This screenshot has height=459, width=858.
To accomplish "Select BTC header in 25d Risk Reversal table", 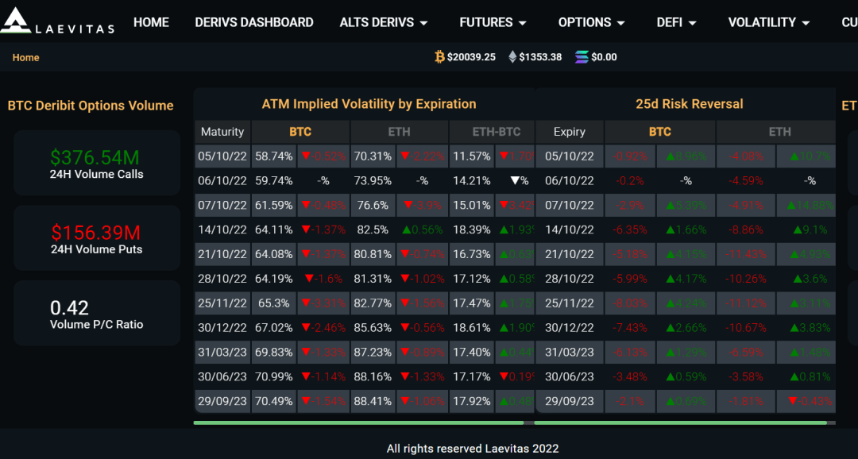I will coord(660,132).
